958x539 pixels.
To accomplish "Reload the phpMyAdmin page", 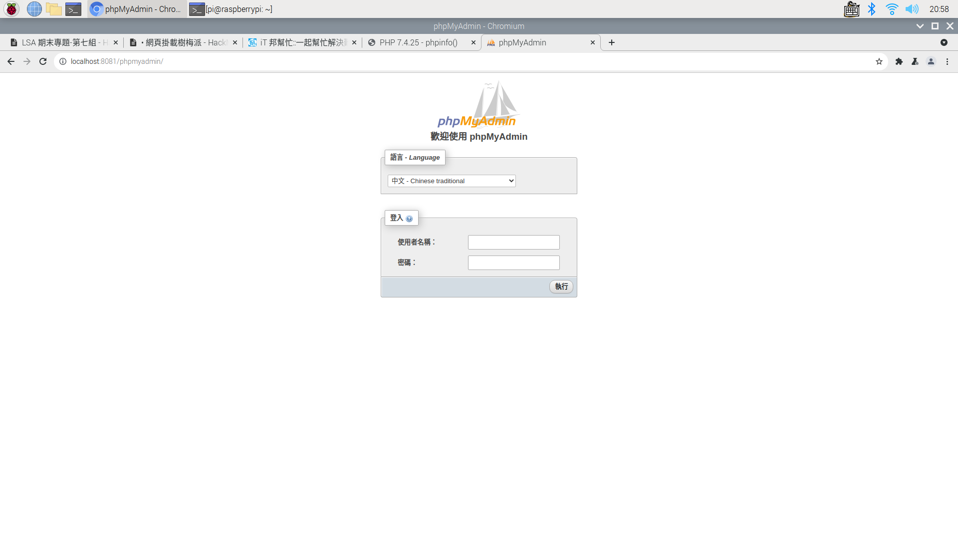I will pyautogui.click(x=43, y=61).
